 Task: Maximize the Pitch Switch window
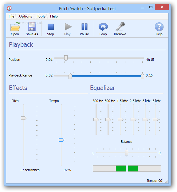151,7
